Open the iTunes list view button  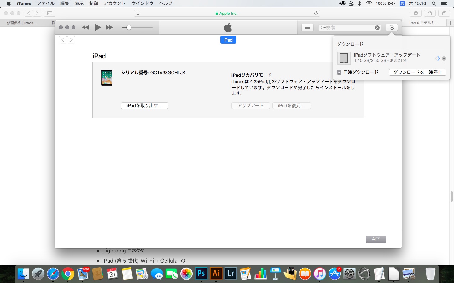coord(307,27)
